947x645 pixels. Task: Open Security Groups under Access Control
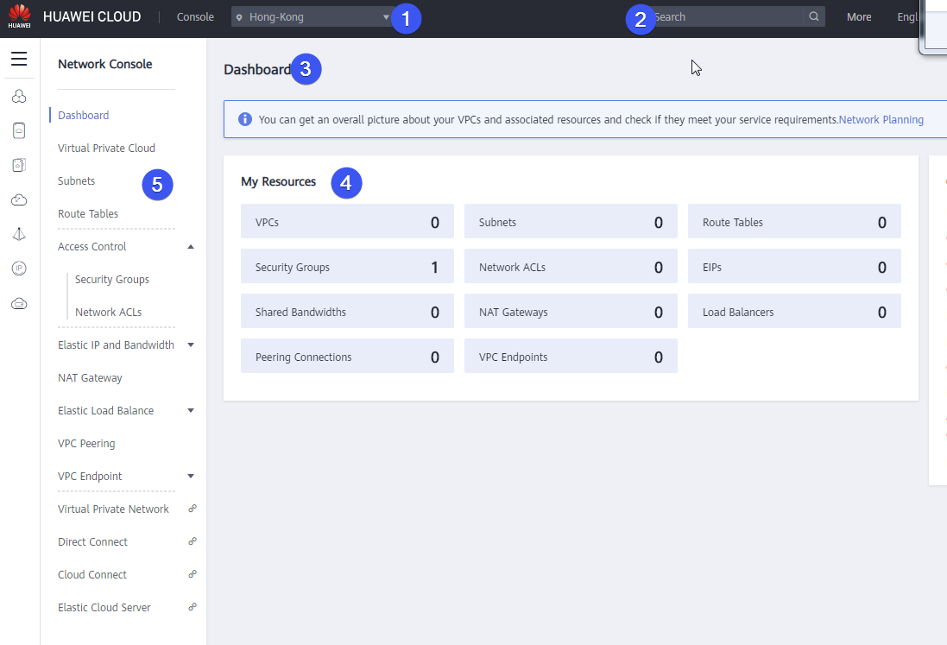[x=111, y=280]
